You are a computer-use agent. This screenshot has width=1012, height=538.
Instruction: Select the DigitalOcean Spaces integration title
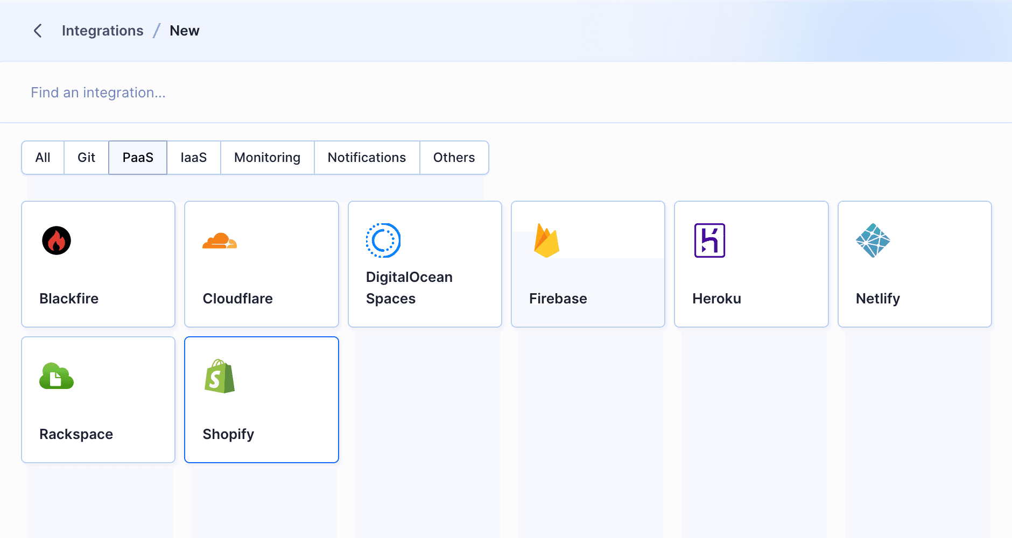[409, 288]
